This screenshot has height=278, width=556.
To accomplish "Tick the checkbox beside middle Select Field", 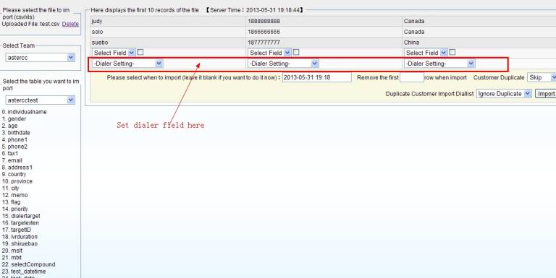I will (x=296, y=52).
